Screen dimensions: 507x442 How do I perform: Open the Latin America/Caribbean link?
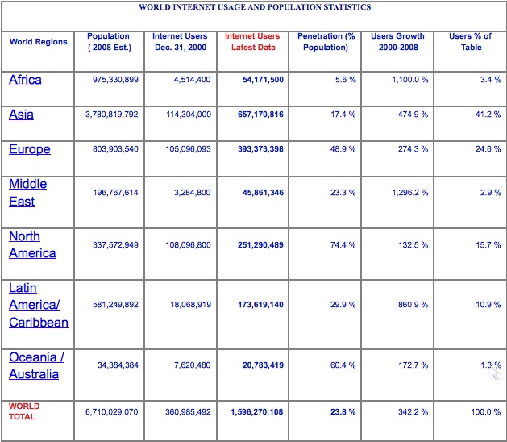[38, 305]
